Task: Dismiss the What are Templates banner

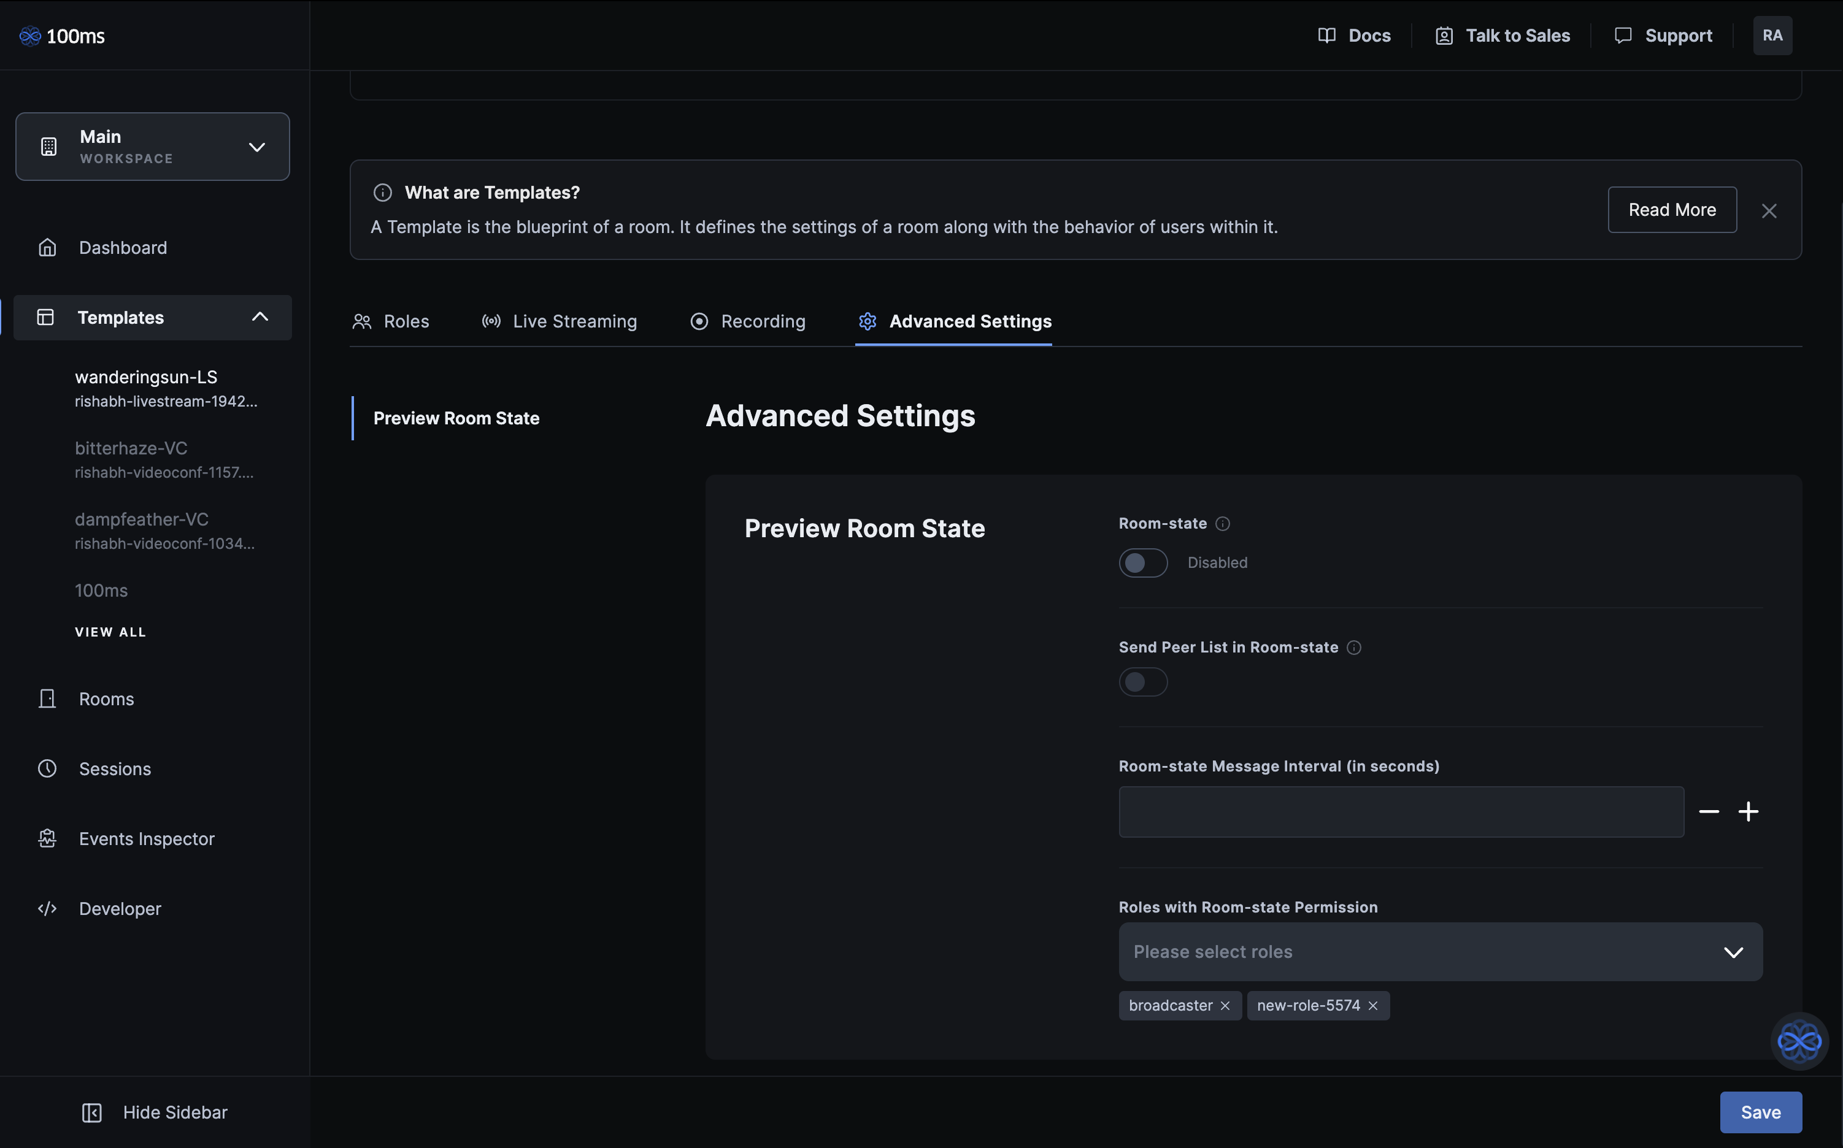Action: [1769, 211]
